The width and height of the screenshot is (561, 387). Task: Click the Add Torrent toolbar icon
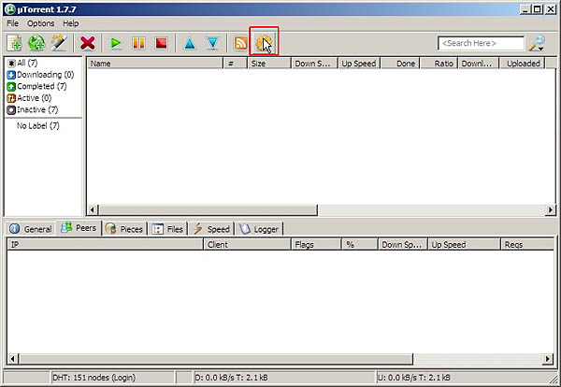[15, 43]
